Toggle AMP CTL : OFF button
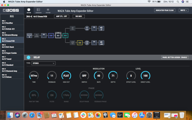The width and height of the screenshot is (192, 120). click(x=61, y=16)
